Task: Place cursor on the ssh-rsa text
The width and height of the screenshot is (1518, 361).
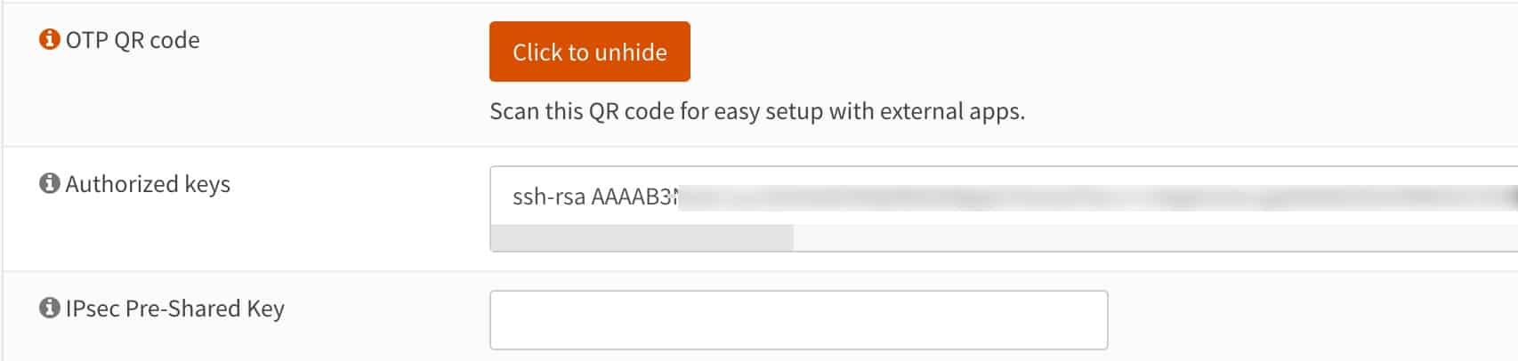Action: (x=548, y=197)
